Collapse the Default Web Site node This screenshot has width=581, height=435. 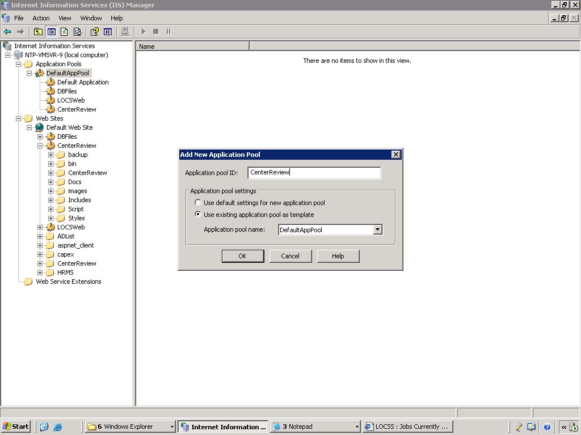coord(29,127)
